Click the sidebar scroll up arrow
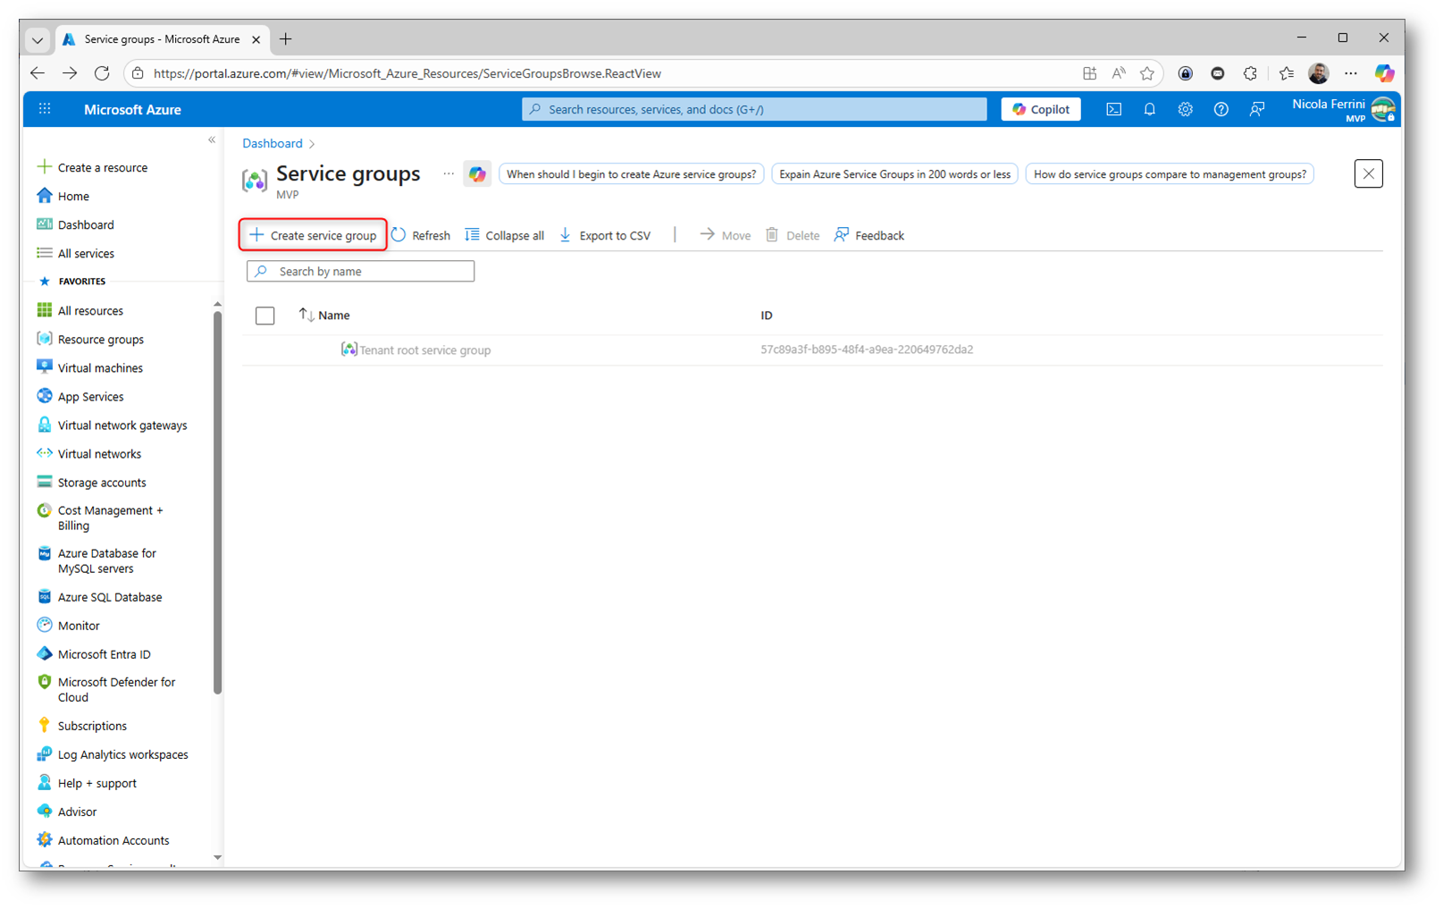The width and height of the screenshot is (1443, 909). coord(217,305)
